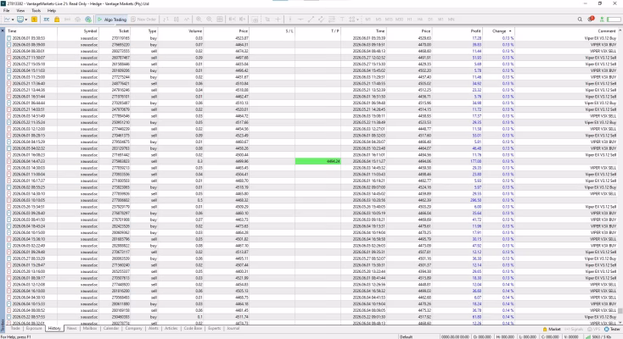Open notifications icon with red badge

pyautogui.click(x=591, y=19)
